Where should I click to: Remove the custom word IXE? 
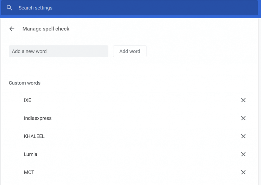point(243,100)
